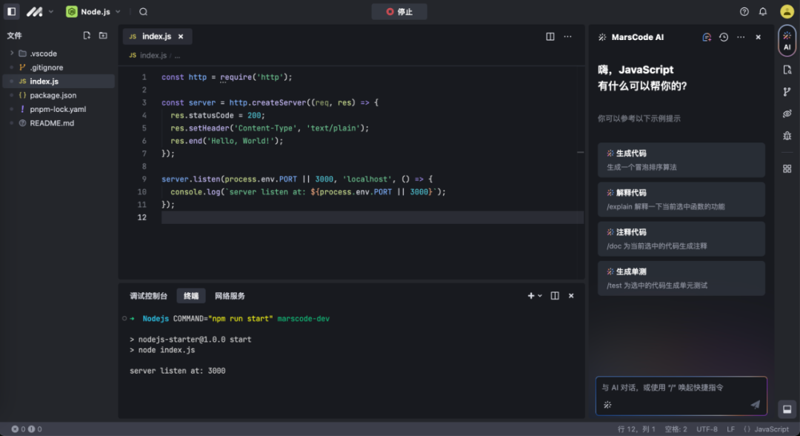Split the editor view
The height and width of the screenshot is (436, 800).
pos(550,36)
